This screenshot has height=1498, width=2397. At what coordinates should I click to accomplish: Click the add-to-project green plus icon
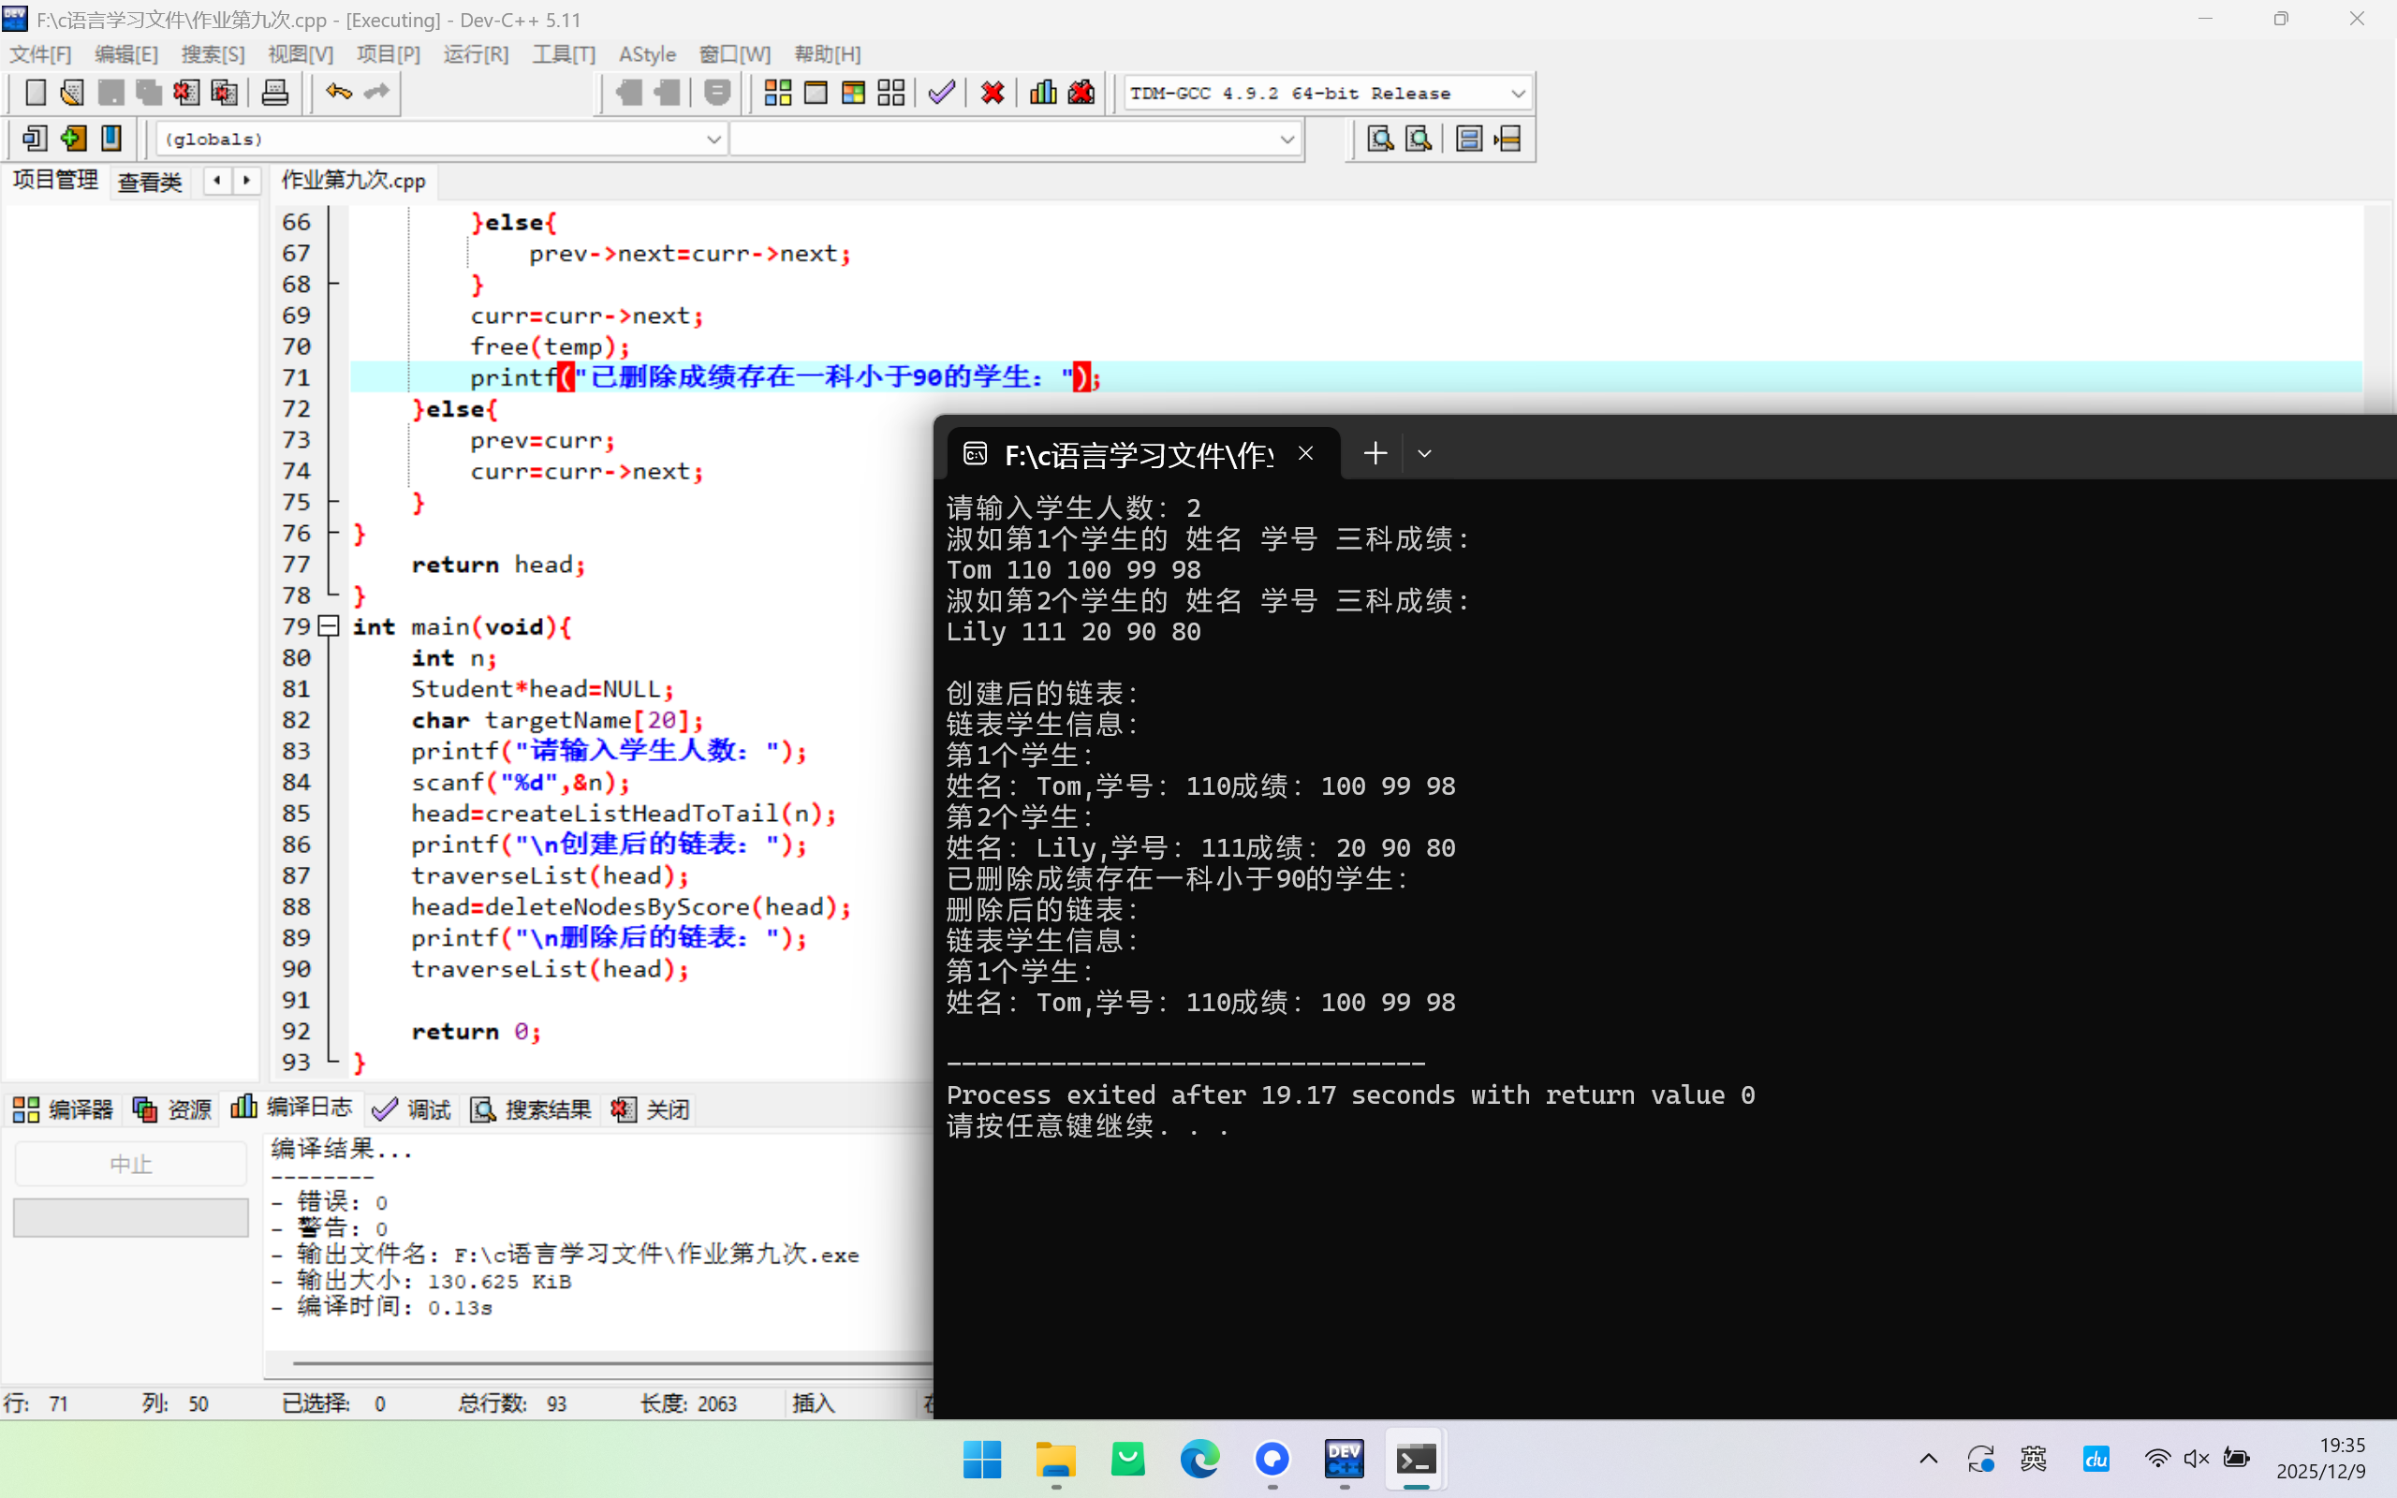pyautogui.click(x=73, y=139)
